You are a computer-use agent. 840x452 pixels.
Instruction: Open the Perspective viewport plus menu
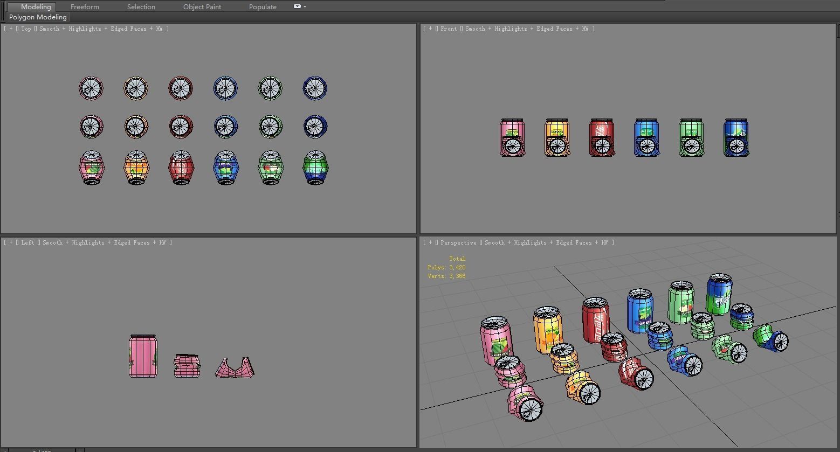pyautogui.click(x=430, y=242)
